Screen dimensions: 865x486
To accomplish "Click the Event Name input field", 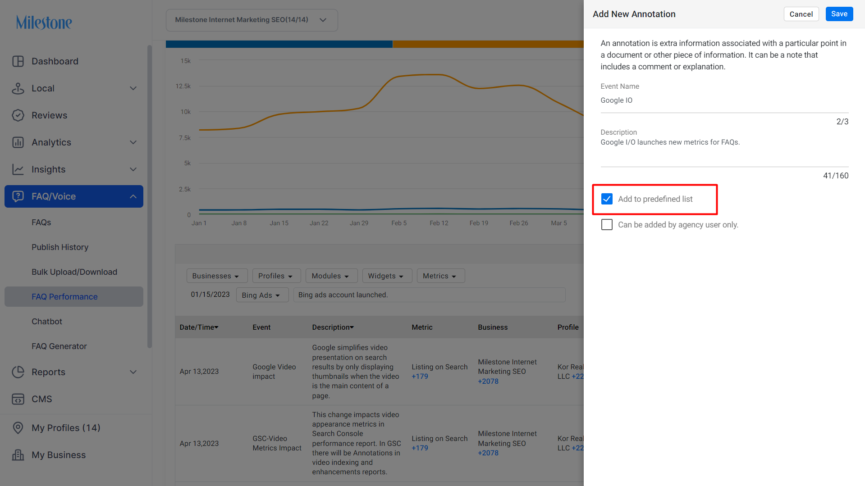I will point(724,101).
